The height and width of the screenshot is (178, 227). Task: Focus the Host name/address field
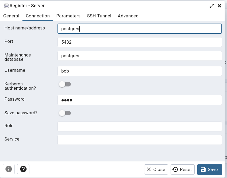pyautogui.click(x=140, y=29)
